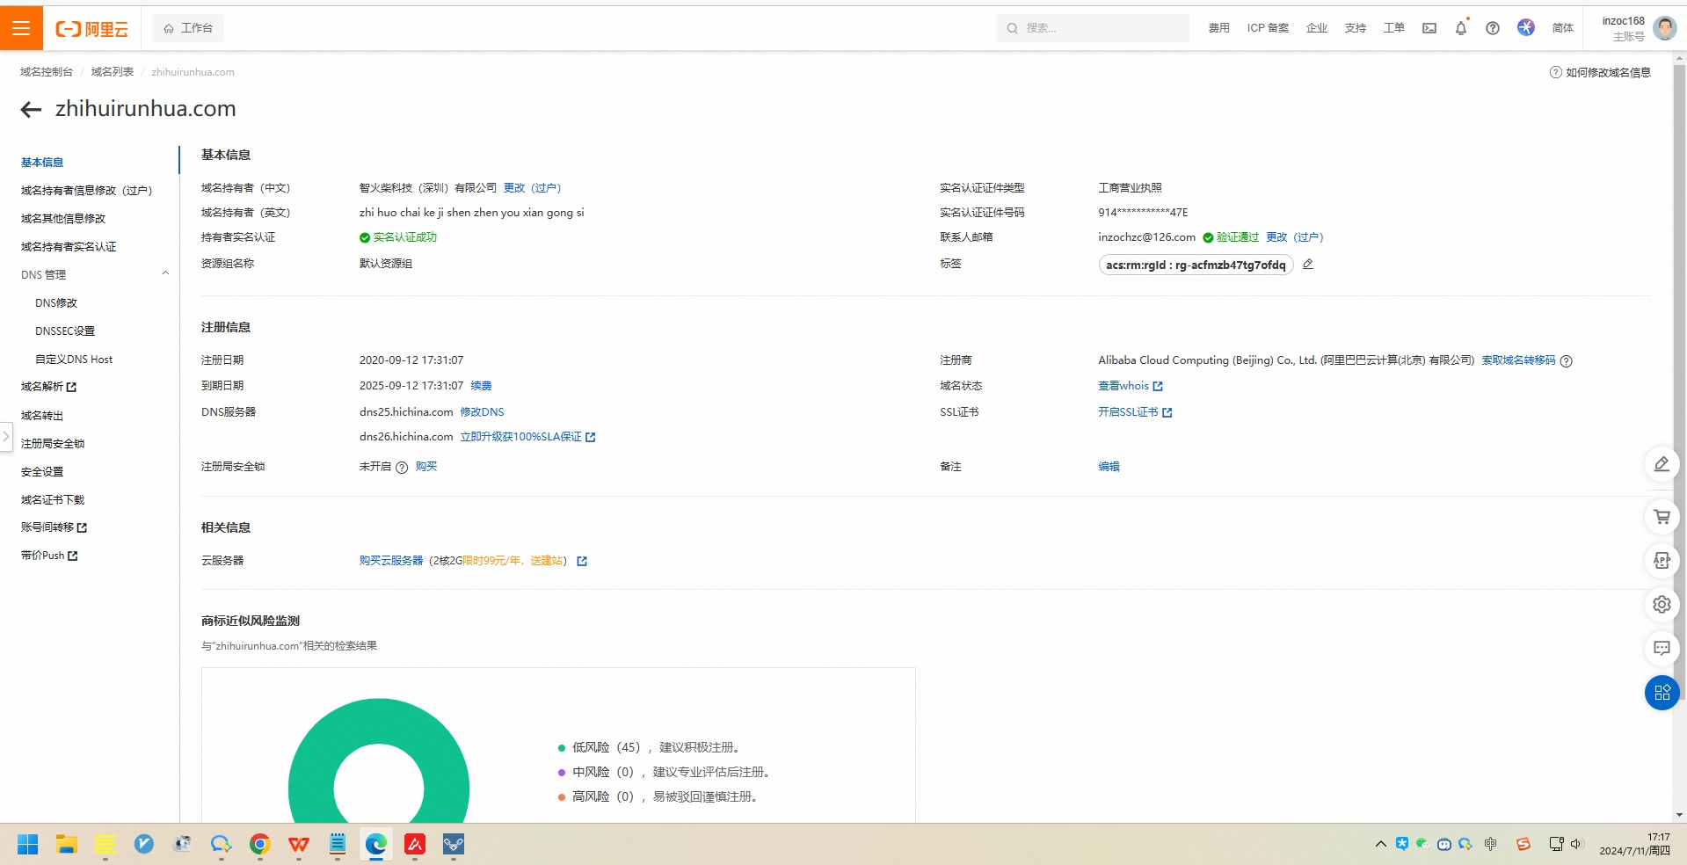Image resolution: width=1687 pixels, height=865 pixels.
Task: Open the feedback chat floating icon
Action: click(1662, 649)
